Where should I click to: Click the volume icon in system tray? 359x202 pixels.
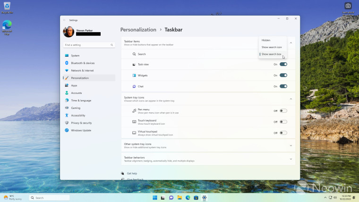coord(335,198)
